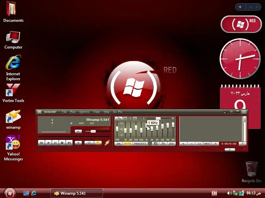
Task: Open the Winamp Play menu
Action: (73, 112)
